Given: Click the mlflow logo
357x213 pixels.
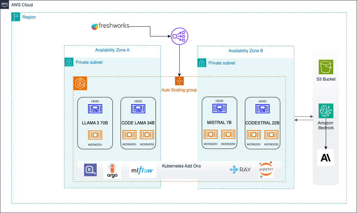Looking at the screenshot, I should [x=143, y=170].
